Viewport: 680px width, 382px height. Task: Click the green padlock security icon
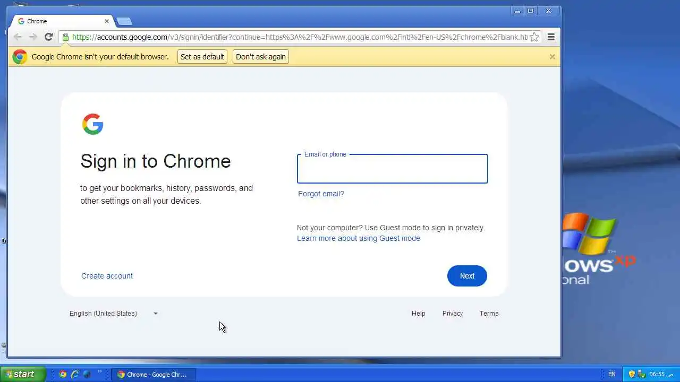(65, 37)
